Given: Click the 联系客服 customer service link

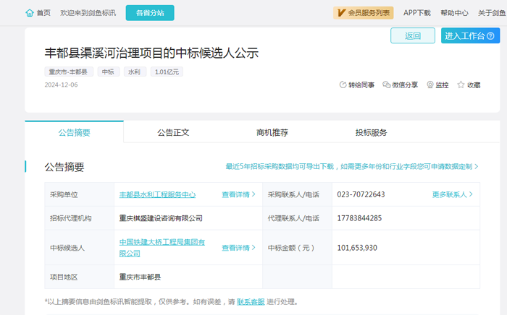Looking at the screenshot, I should click(x=251, y=302).
